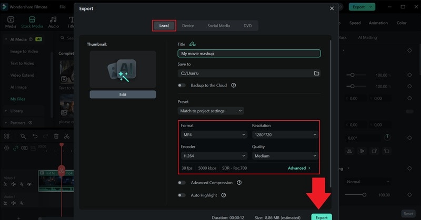Close the Export dialog
This screenshot has width=421, height=220.
click(332, 8)
